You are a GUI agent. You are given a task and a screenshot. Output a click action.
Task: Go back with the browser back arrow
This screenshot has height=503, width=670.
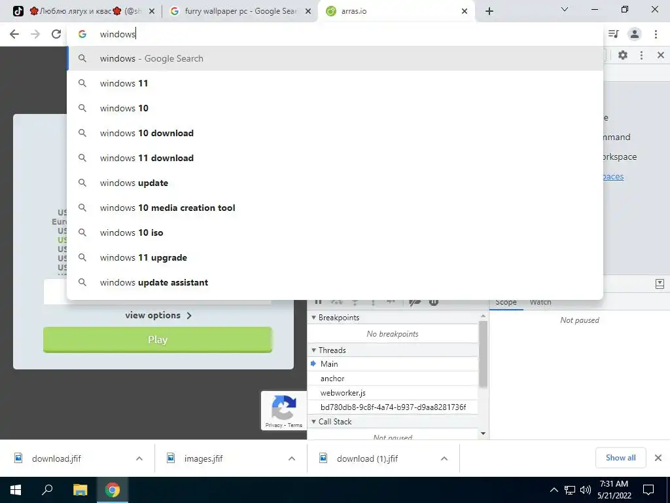(14, 34)
